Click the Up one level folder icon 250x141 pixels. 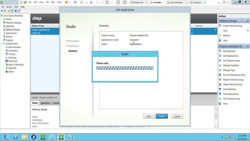(9, 11)
